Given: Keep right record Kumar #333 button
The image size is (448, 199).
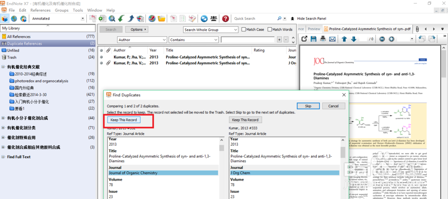Looking at the screenshot, I should pyautogui.click(x=245, y=120).
